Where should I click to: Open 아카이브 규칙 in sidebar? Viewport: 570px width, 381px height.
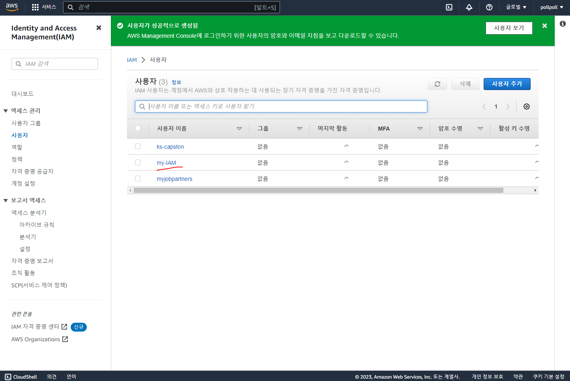point(37,225)
